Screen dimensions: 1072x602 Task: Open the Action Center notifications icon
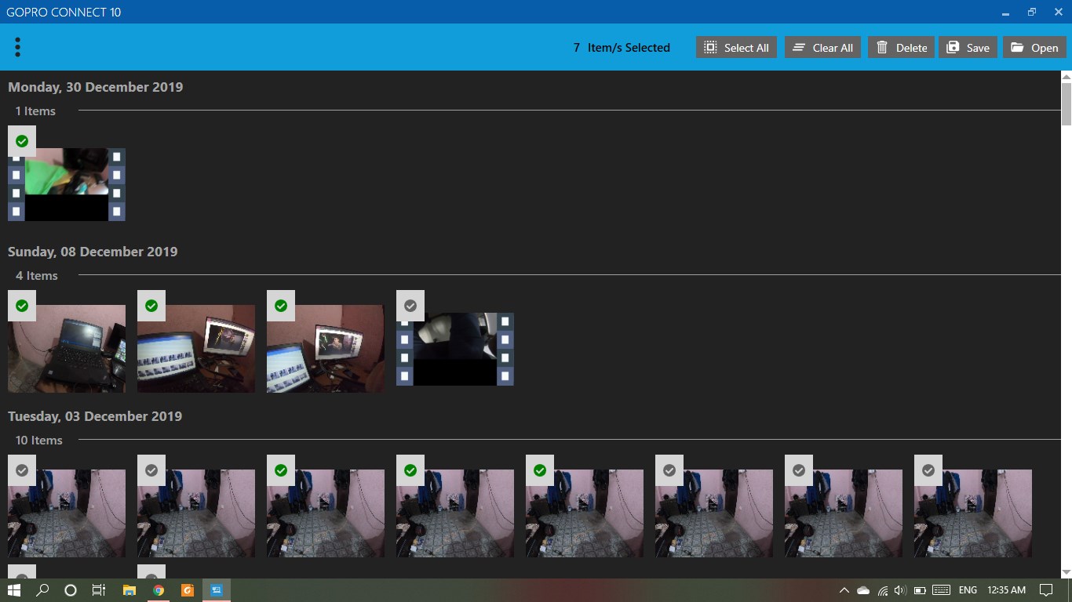pyautogui.click(x=1046, y=590)
